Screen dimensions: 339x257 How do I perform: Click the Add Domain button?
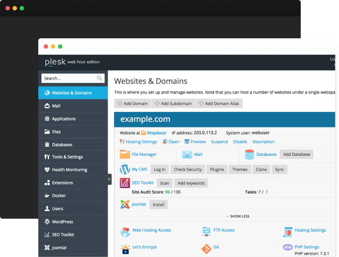(x=132, y=103)
